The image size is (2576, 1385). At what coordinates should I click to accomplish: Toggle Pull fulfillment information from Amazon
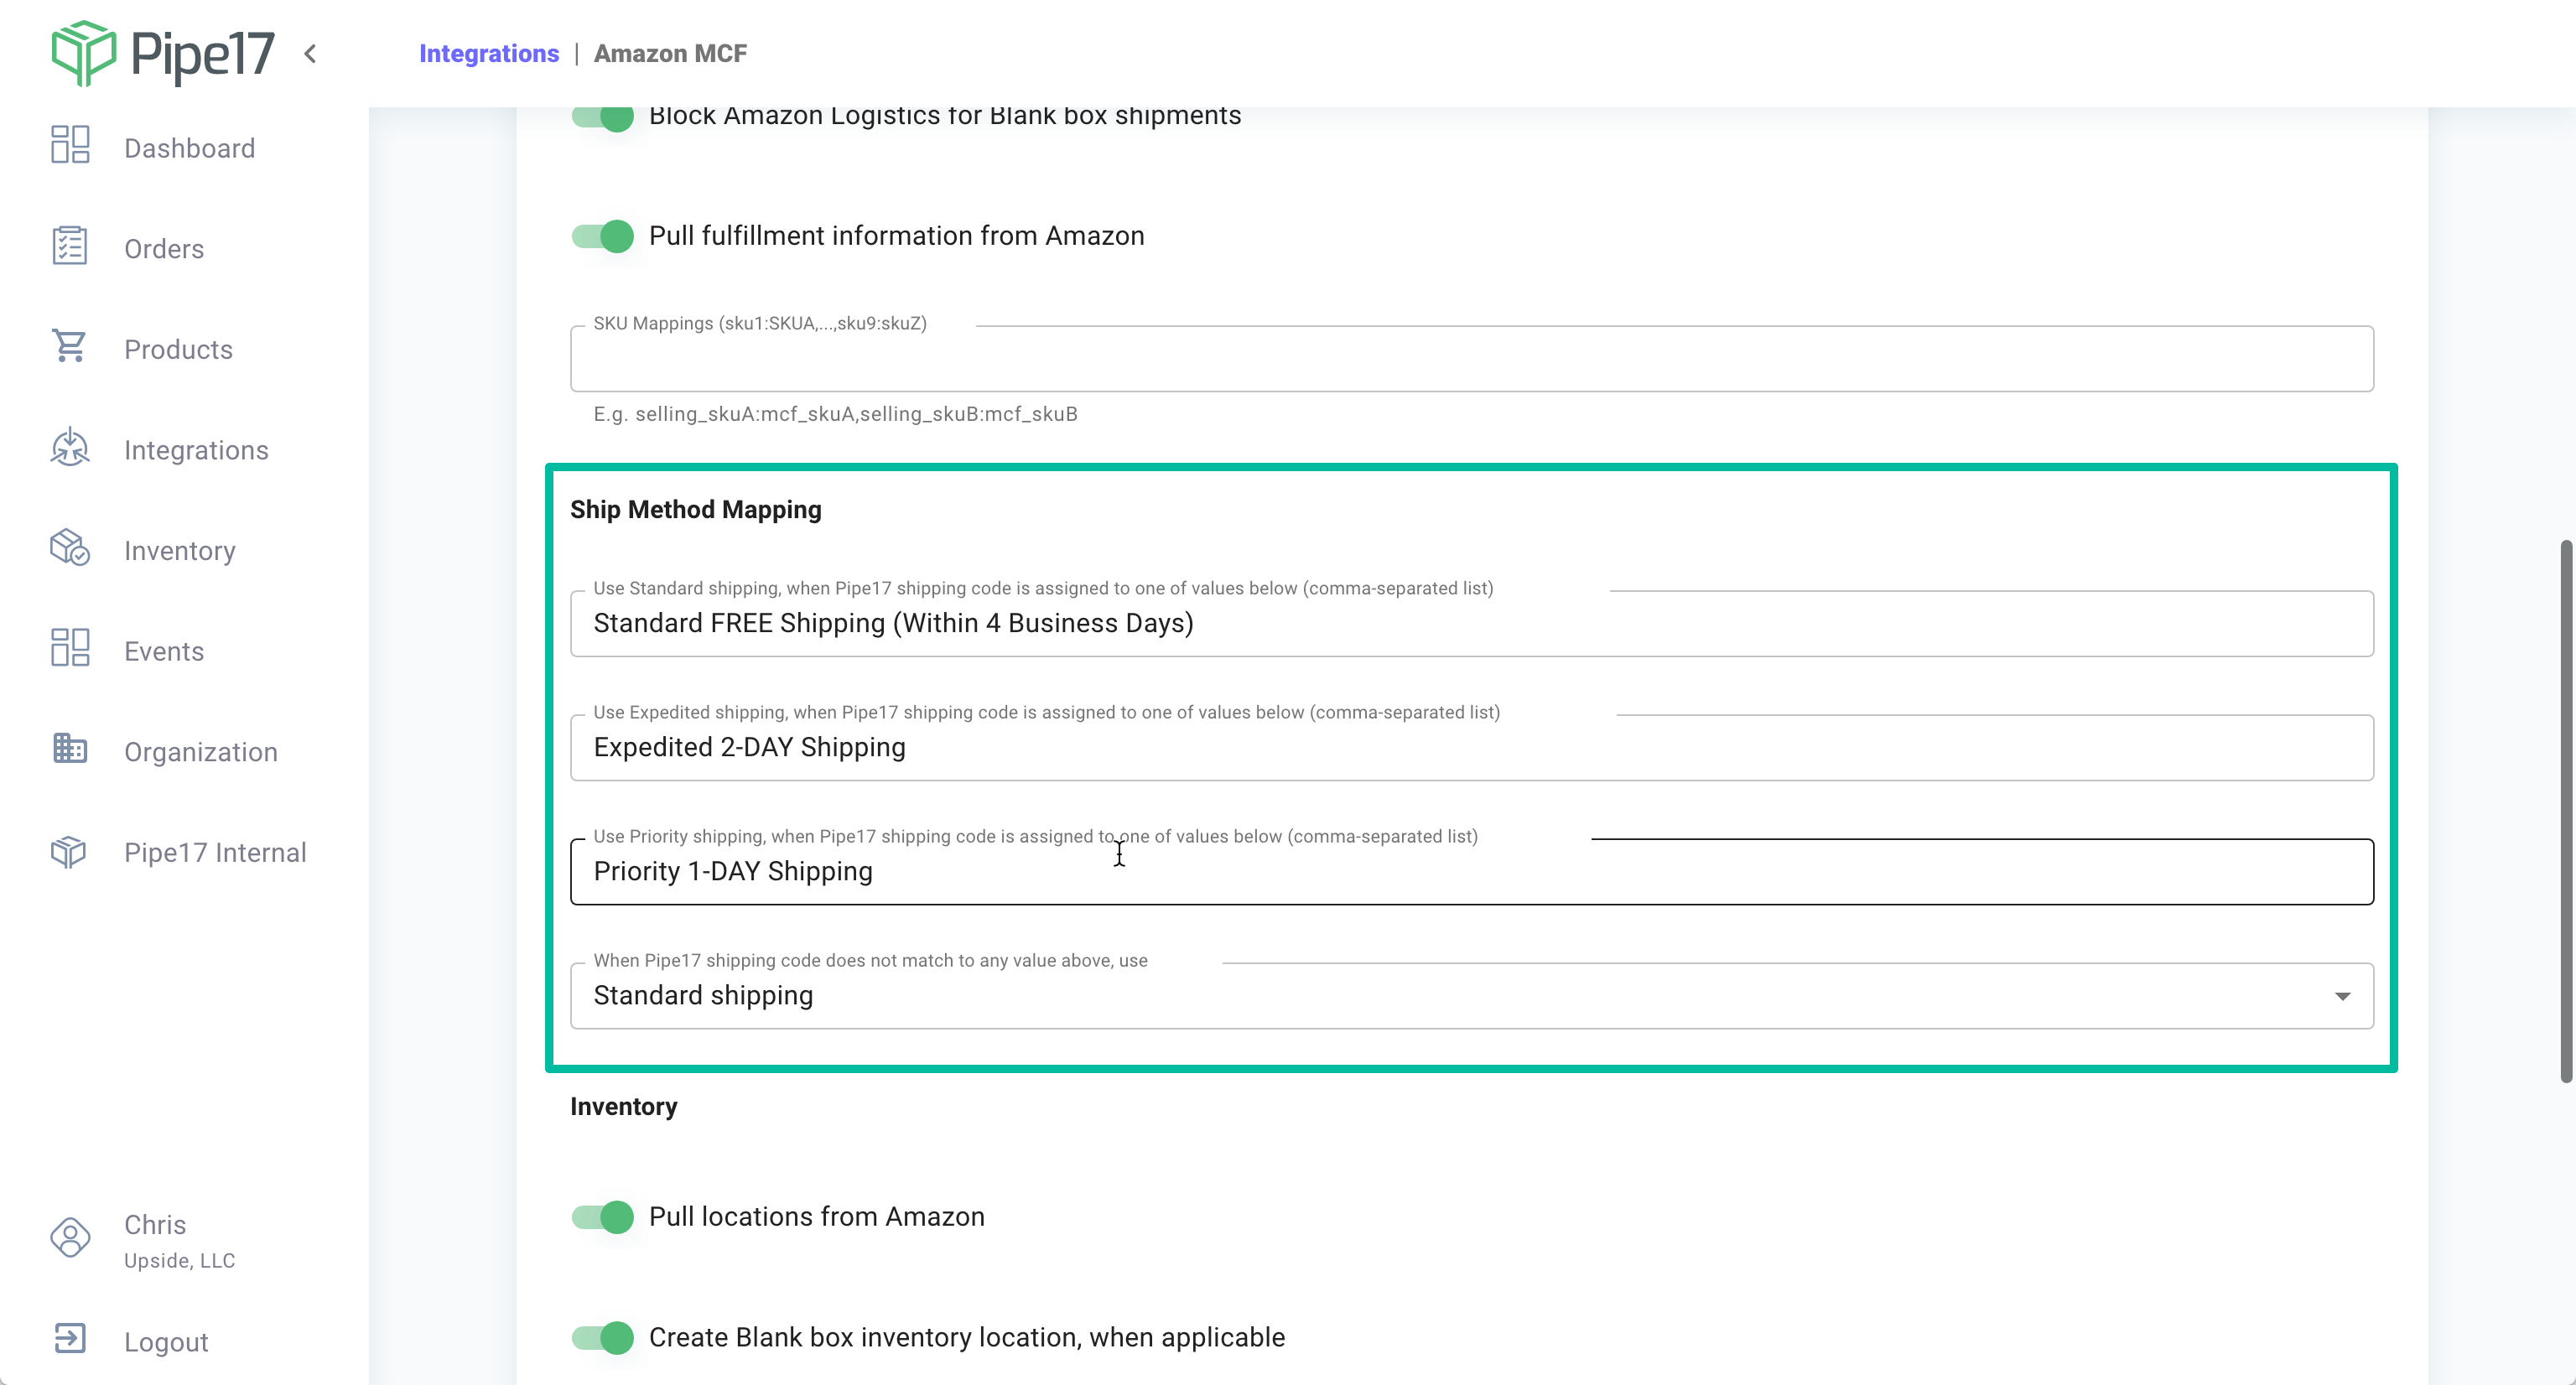[x=603, y=236]
